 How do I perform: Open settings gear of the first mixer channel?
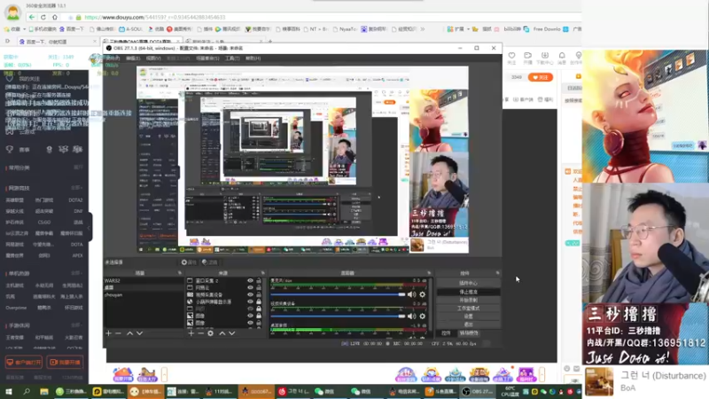(x=423, y=294)
